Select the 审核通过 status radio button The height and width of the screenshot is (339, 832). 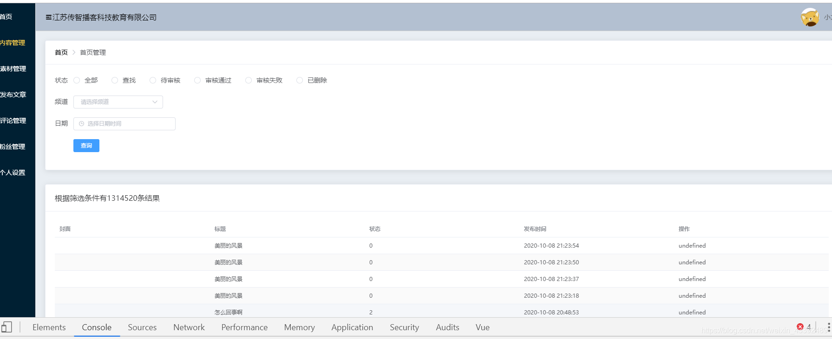coord(197,80)
